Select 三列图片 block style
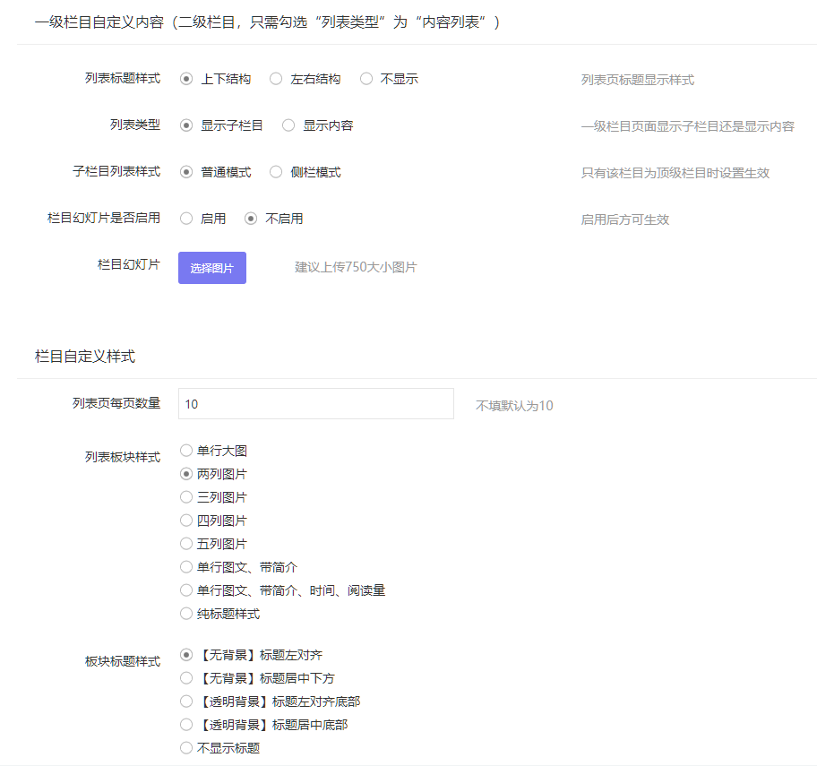The image size is (817, 766). [186, 497]
